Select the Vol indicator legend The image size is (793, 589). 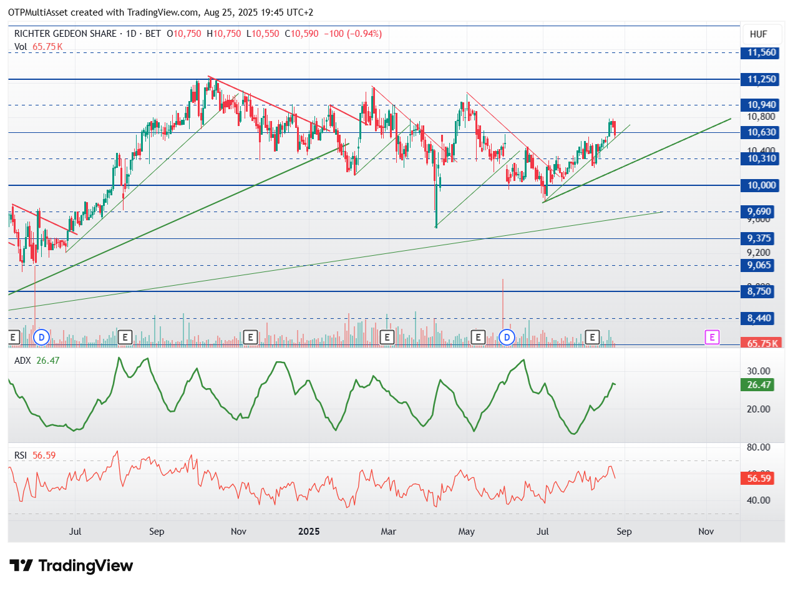(39, 46)
